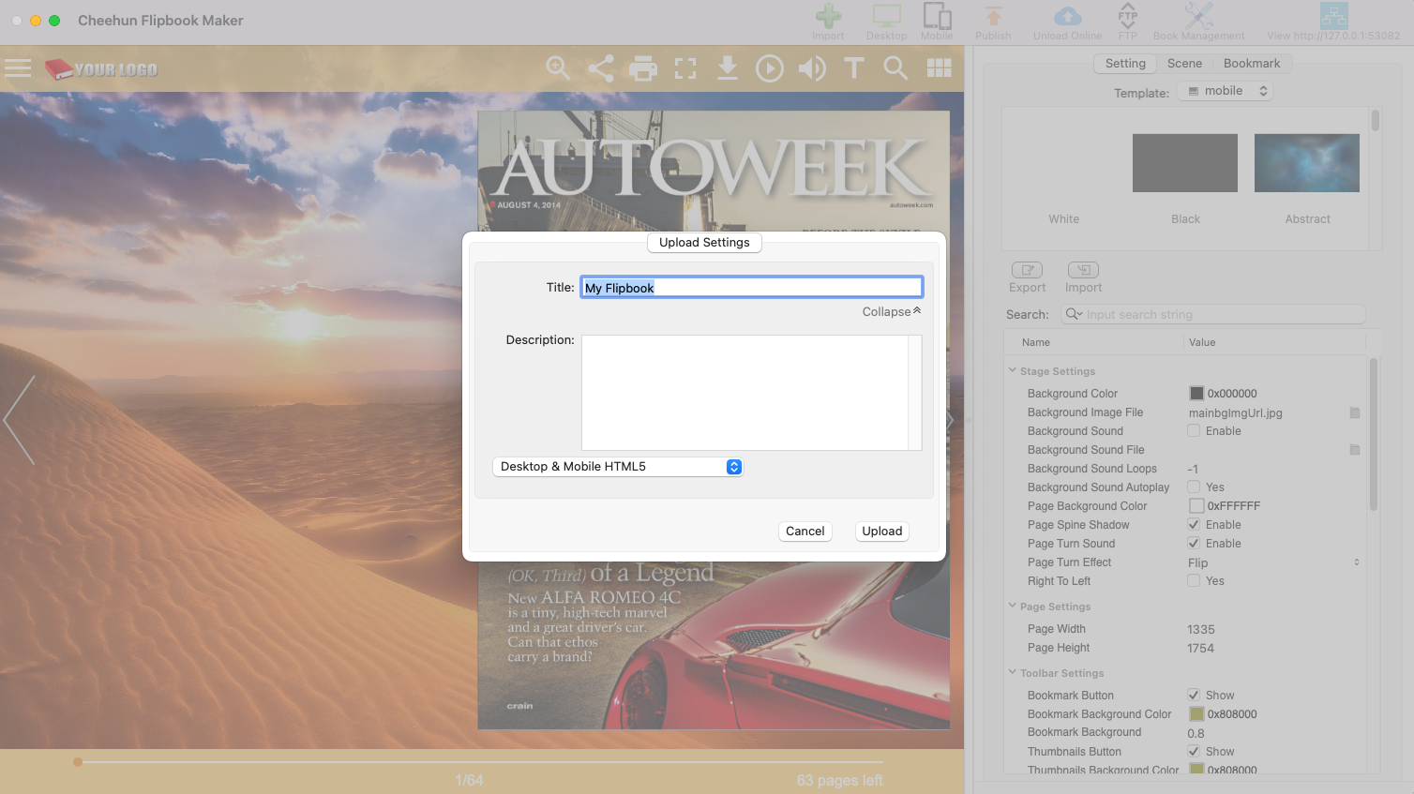Viewport: 1414px width, 794px height.
Task: Click the Background Color 0x000000 swatch
Action: tap(1196, 394)
